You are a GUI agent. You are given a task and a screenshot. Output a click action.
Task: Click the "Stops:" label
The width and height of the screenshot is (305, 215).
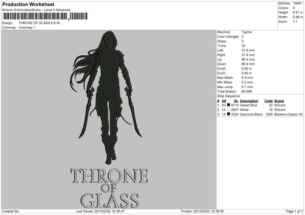coord(222,41)
